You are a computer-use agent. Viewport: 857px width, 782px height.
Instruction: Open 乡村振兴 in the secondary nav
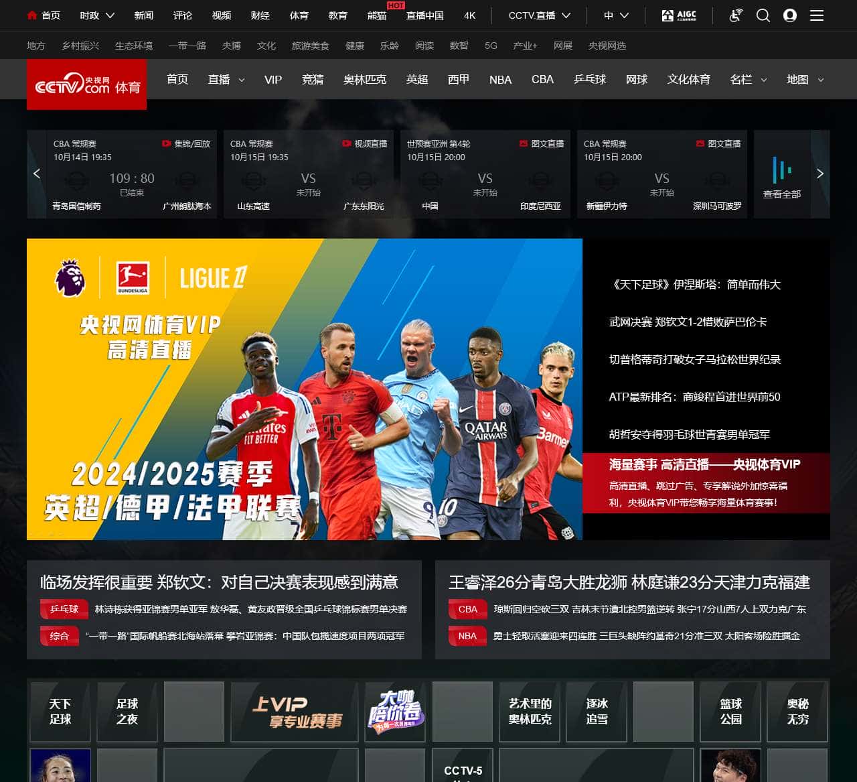click(x=80, y=46)
